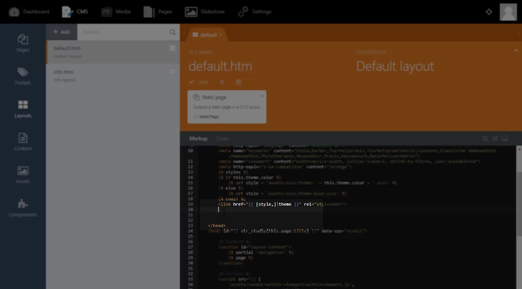Save the default.htm layout
522x289 pixels.
coord(199,82)
